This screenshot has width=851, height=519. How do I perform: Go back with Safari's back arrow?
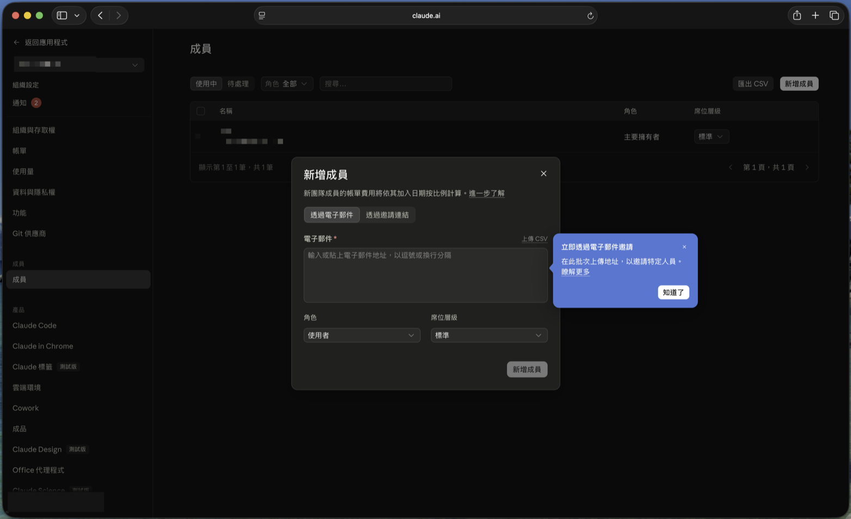100,15
